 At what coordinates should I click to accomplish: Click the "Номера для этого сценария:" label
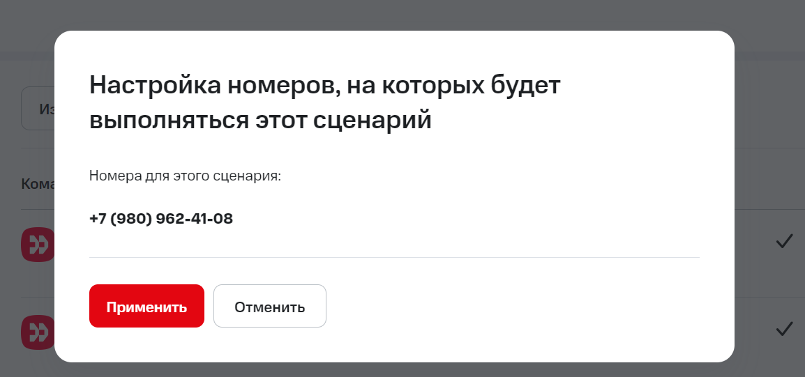click(185, 176)
